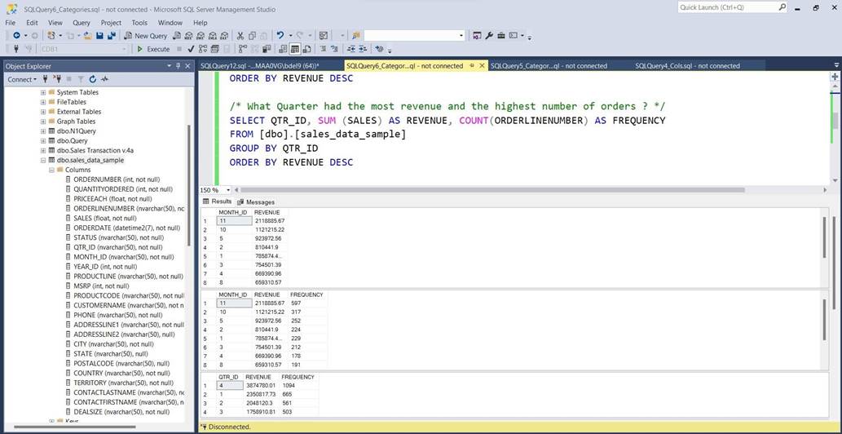Click the Properties wrench icon in the toolbar

pos(489,36)
